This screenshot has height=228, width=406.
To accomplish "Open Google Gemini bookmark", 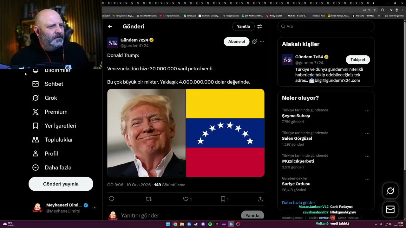I will 231,16.
